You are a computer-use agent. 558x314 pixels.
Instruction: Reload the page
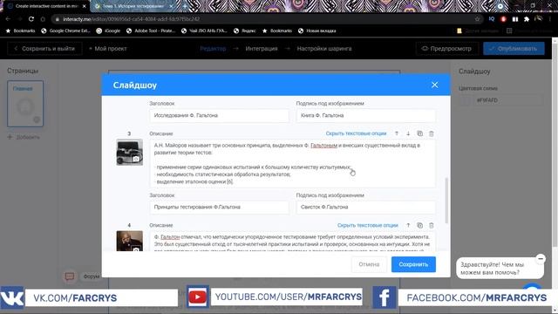click(31, 19)
